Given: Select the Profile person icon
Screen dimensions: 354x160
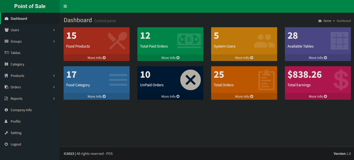Looking at the screenshot, I should pos(6,121).
